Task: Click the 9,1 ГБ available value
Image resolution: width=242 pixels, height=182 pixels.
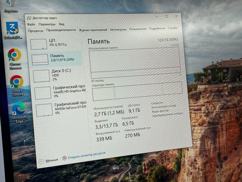Action: [x=134, y=111]
